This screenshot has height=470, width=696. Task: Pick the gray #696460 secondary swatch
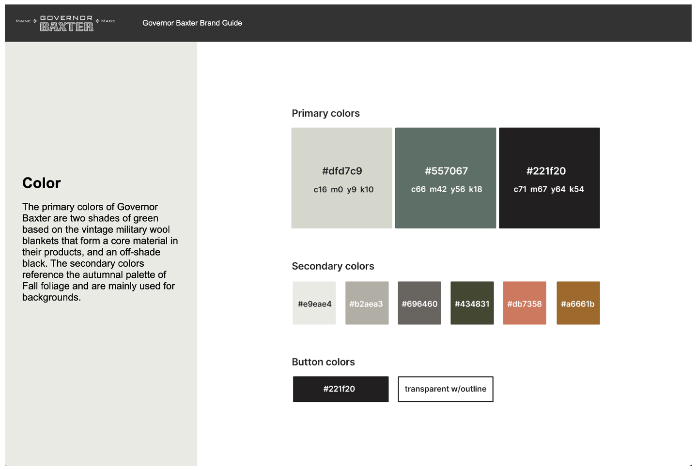[419, 303]
